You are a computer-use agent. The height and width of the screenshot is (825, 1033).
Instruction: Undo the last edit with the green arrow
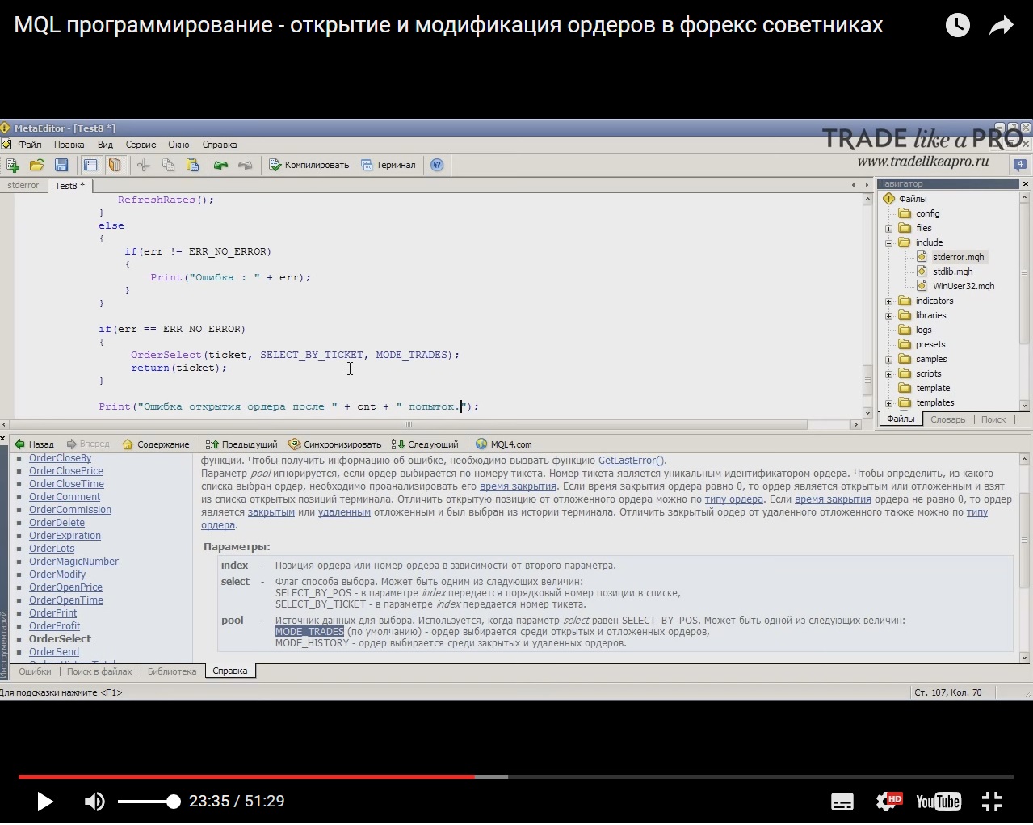220,165
